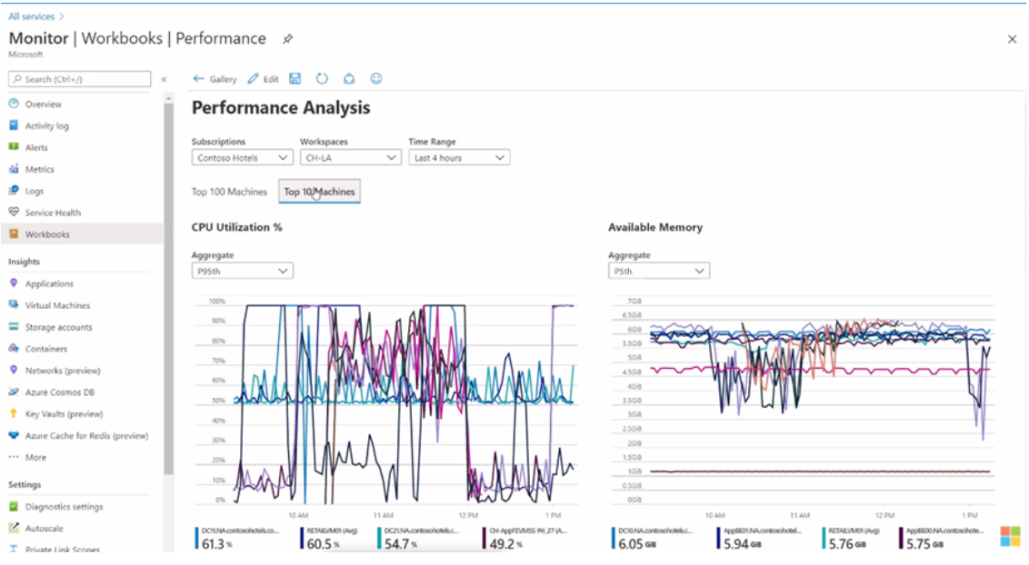Share the workbook using toolbar icon
The height and width of the screenshot is (565, 1029).
[349, 79]
